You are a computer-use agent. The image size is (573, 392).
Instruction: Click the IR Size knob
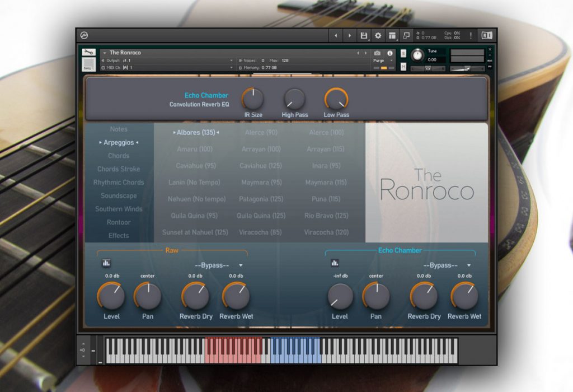tap(253, 99)
